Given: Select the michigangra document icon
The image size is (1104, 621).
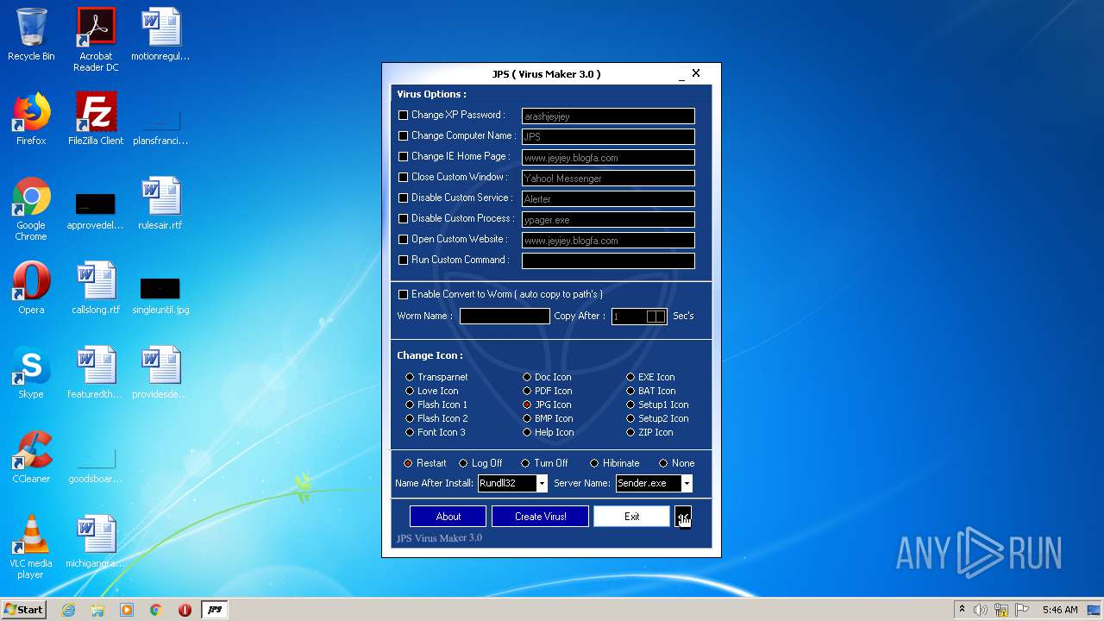Looking at the screenshot, I should (x=96, y=542).
